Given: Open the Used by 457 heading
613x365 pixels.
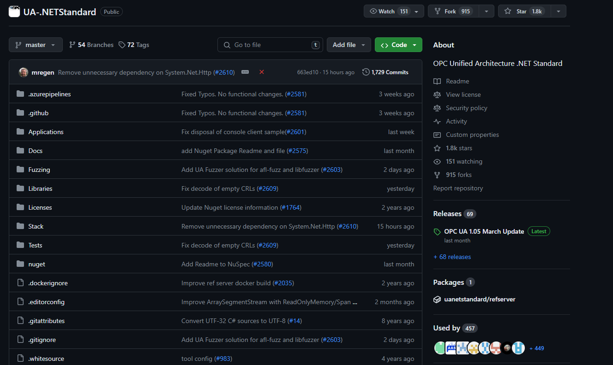Looking at the screenshot, I should (455, 328).
